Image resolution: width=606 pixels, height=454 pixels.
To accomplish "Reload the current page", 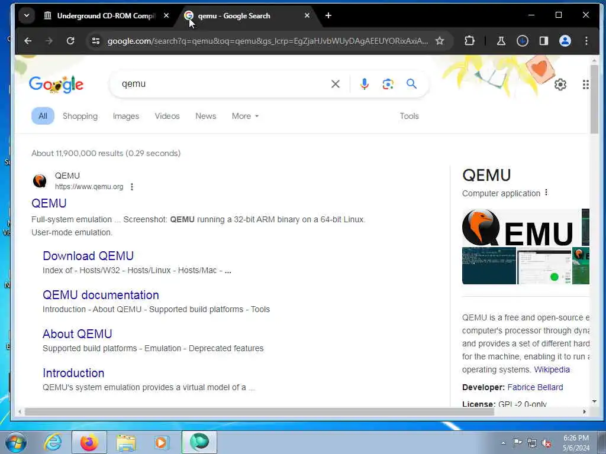I will coord(70,41).
